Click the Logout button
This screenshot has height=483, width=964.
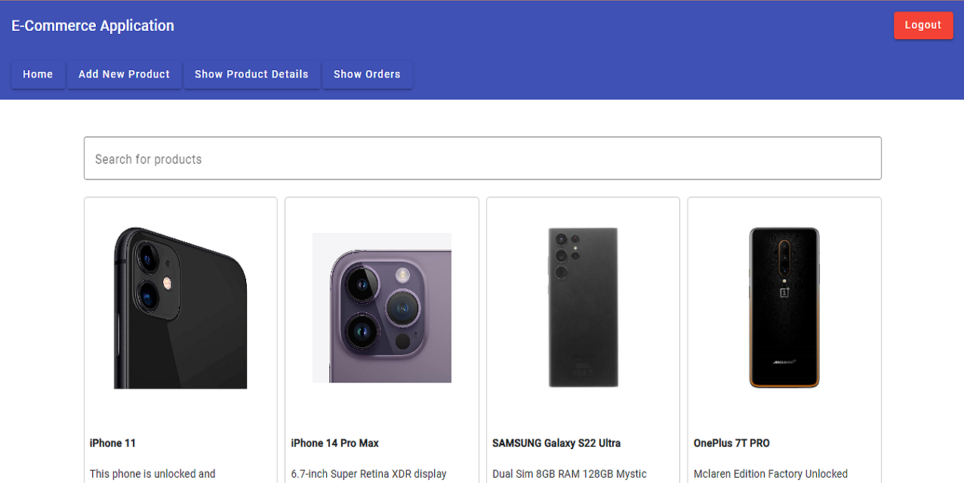(x=922, y=25)
